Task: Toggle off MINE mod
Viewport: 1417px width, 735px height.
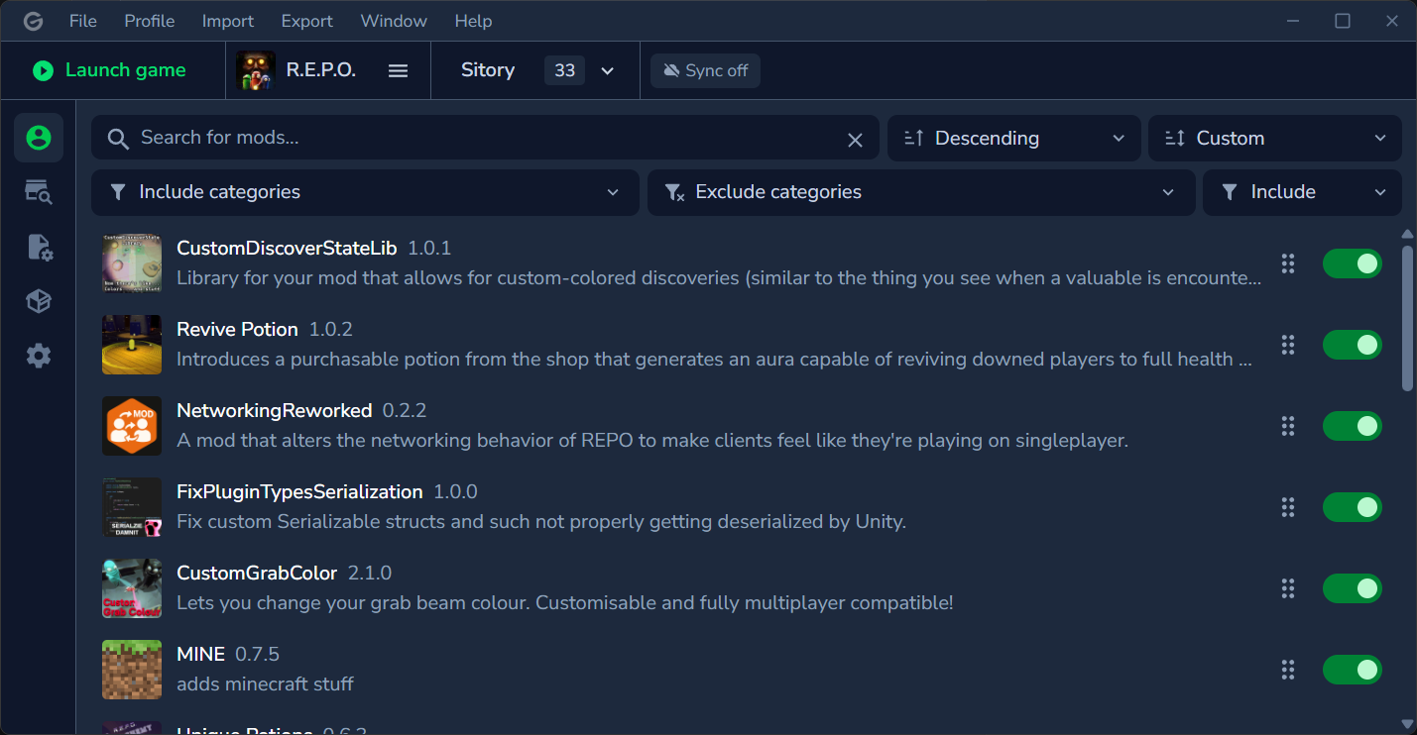Action: tap(1353, 670)
